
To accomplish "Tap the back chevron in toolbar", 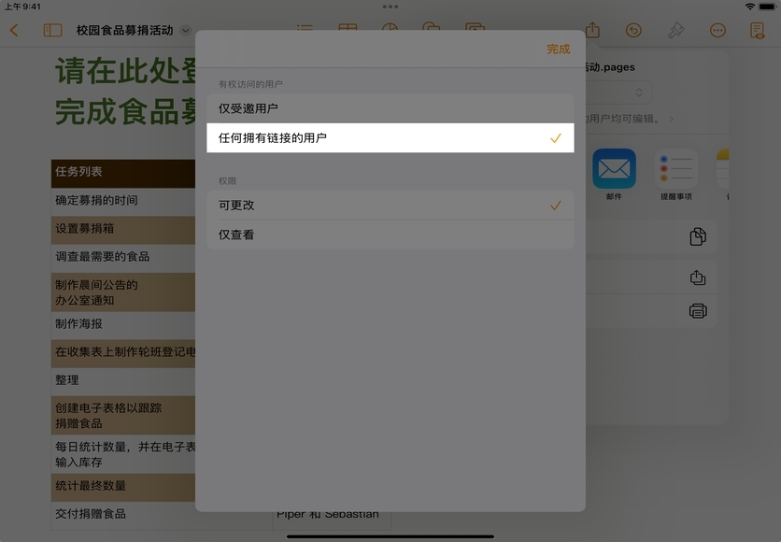I will coord(14,31).
